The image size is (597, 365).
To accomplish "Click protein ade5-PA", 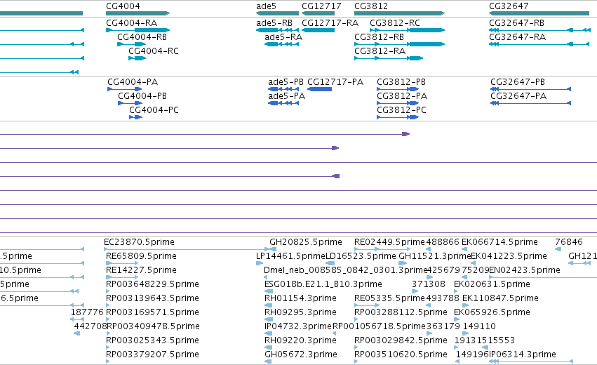I will pos(286,96).
